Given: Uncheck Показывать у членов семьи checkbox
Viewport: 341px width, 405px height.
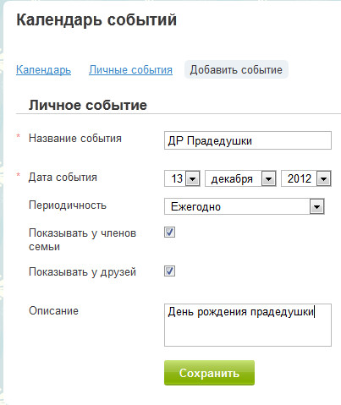Looking at the screenshot, I should [x=169, y=233].
